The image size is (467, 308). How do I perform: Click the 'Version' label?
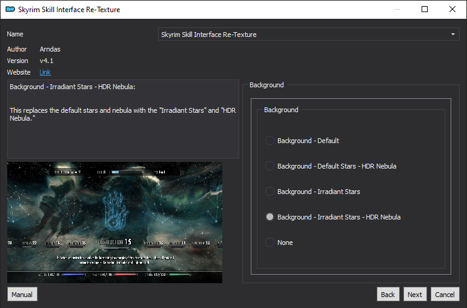tap(18, 61)
